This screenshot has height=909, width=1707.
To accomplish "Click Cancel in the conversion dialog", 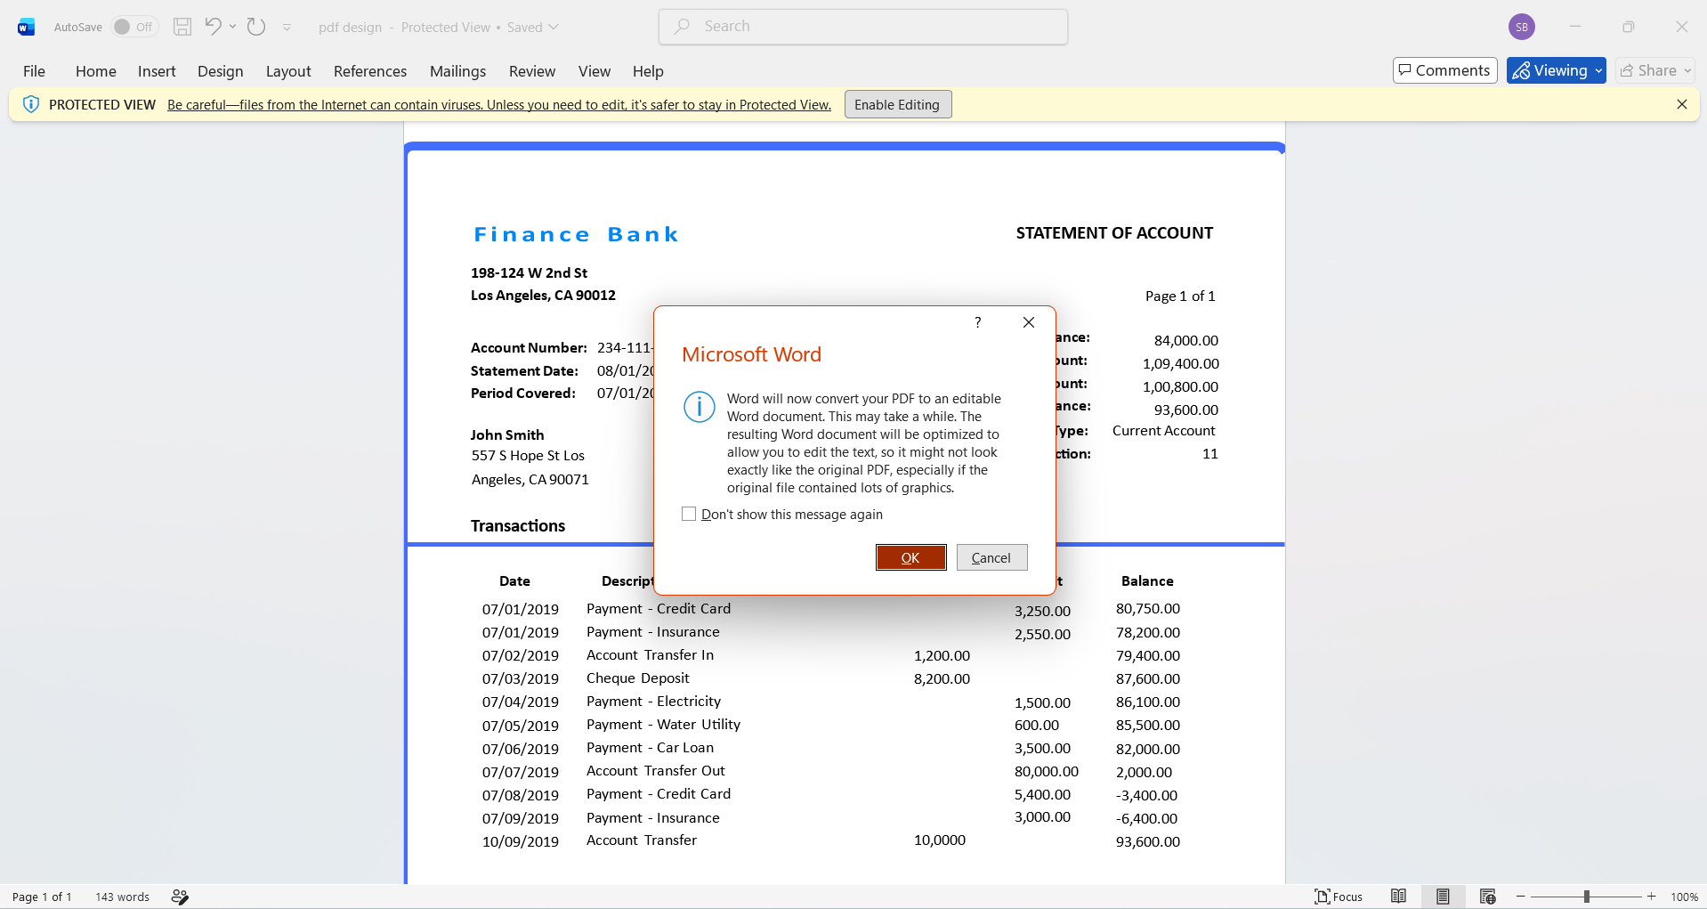I will pos(991,557).
